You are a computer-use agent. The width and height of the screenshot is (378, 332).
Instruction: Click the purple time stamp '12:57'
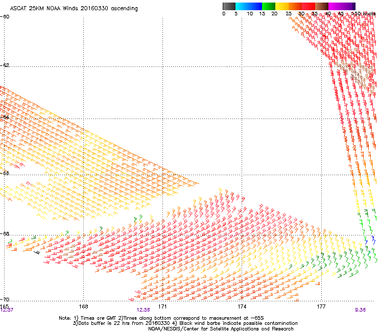tap(7, 310)
